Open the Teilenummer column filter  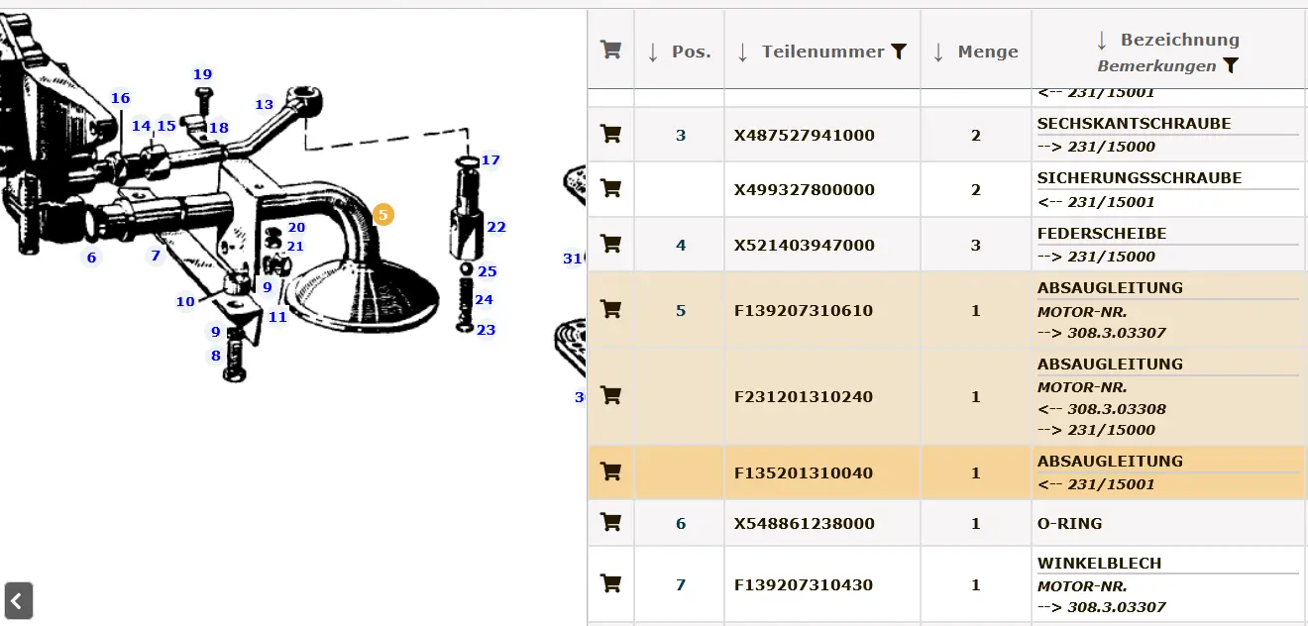click(x=899, y=52)
